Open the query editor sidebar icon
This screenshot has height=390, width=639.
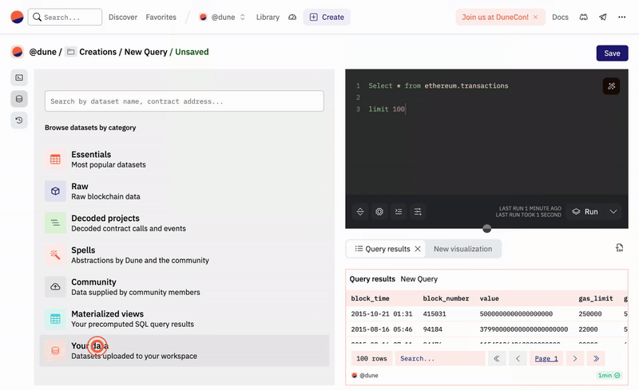[19, 77]
